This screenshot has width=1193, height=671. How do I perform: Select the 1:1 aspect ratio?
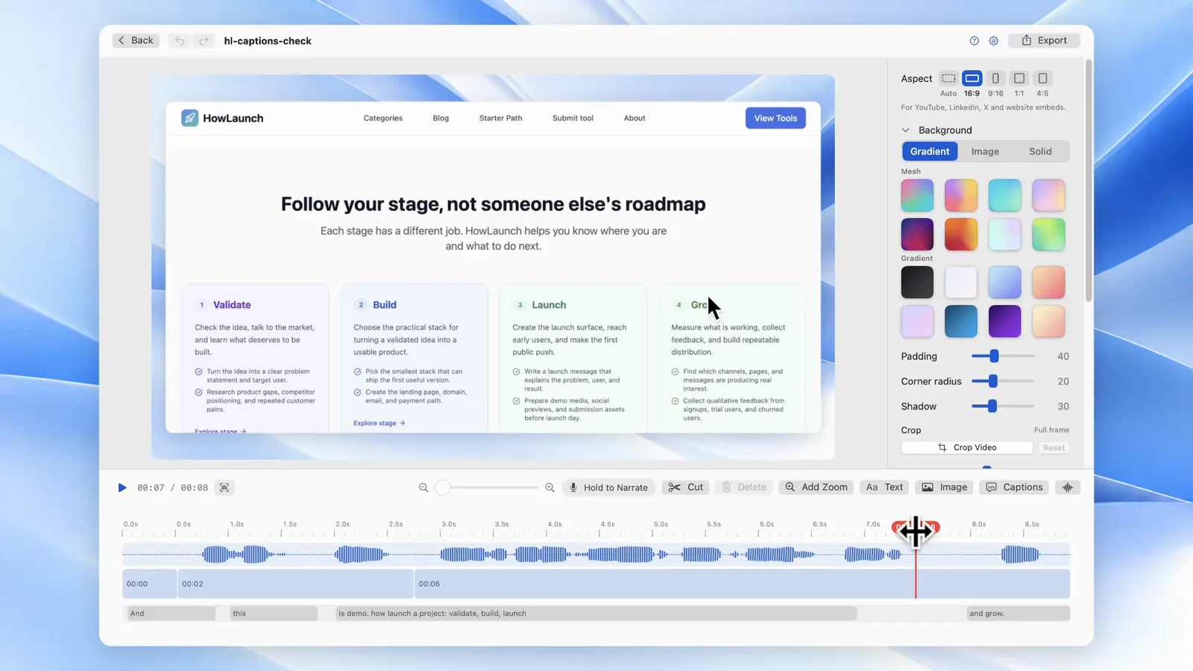(1019, 78)
